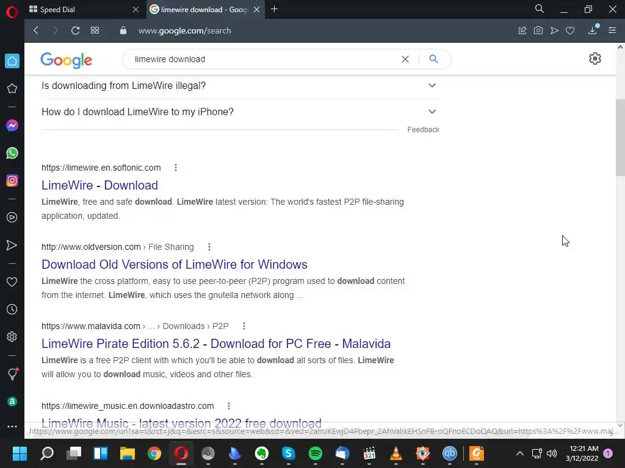Viewport: 625px width, 468px height.
Task: Expand 'How do I download LimeWire to my iPhone?'
Action: (240, 112)
